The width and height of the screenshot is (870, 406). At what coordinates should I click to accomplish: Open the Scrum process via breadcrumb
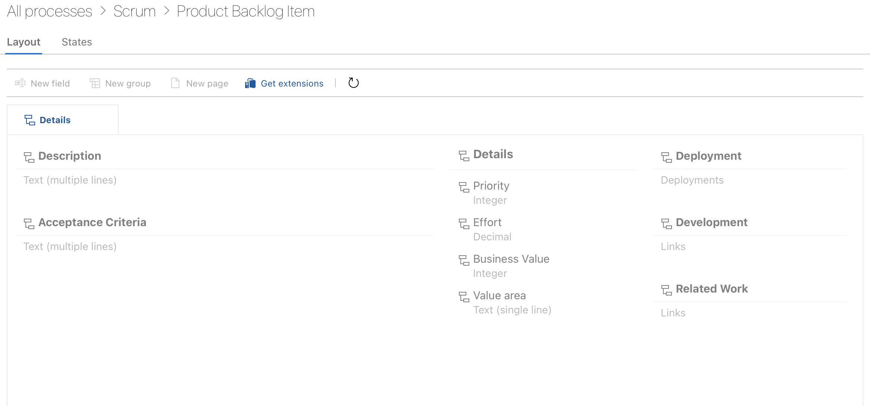click(135, 11)
